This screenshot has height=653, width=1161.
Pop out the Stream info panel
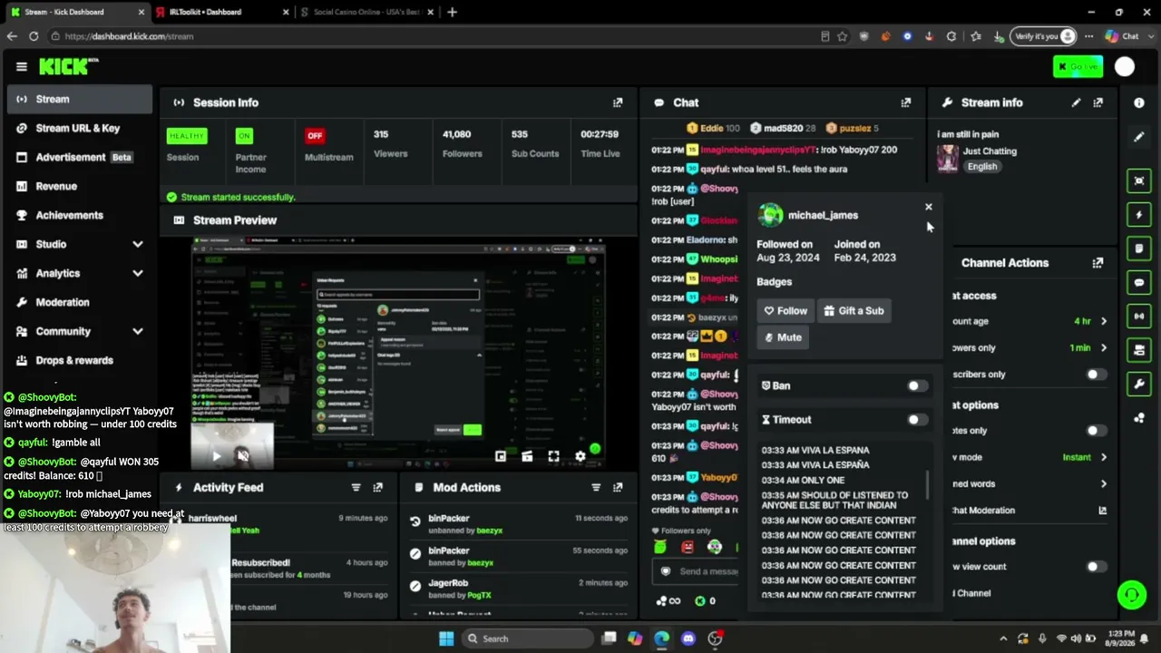click(x=1098, y=102)
